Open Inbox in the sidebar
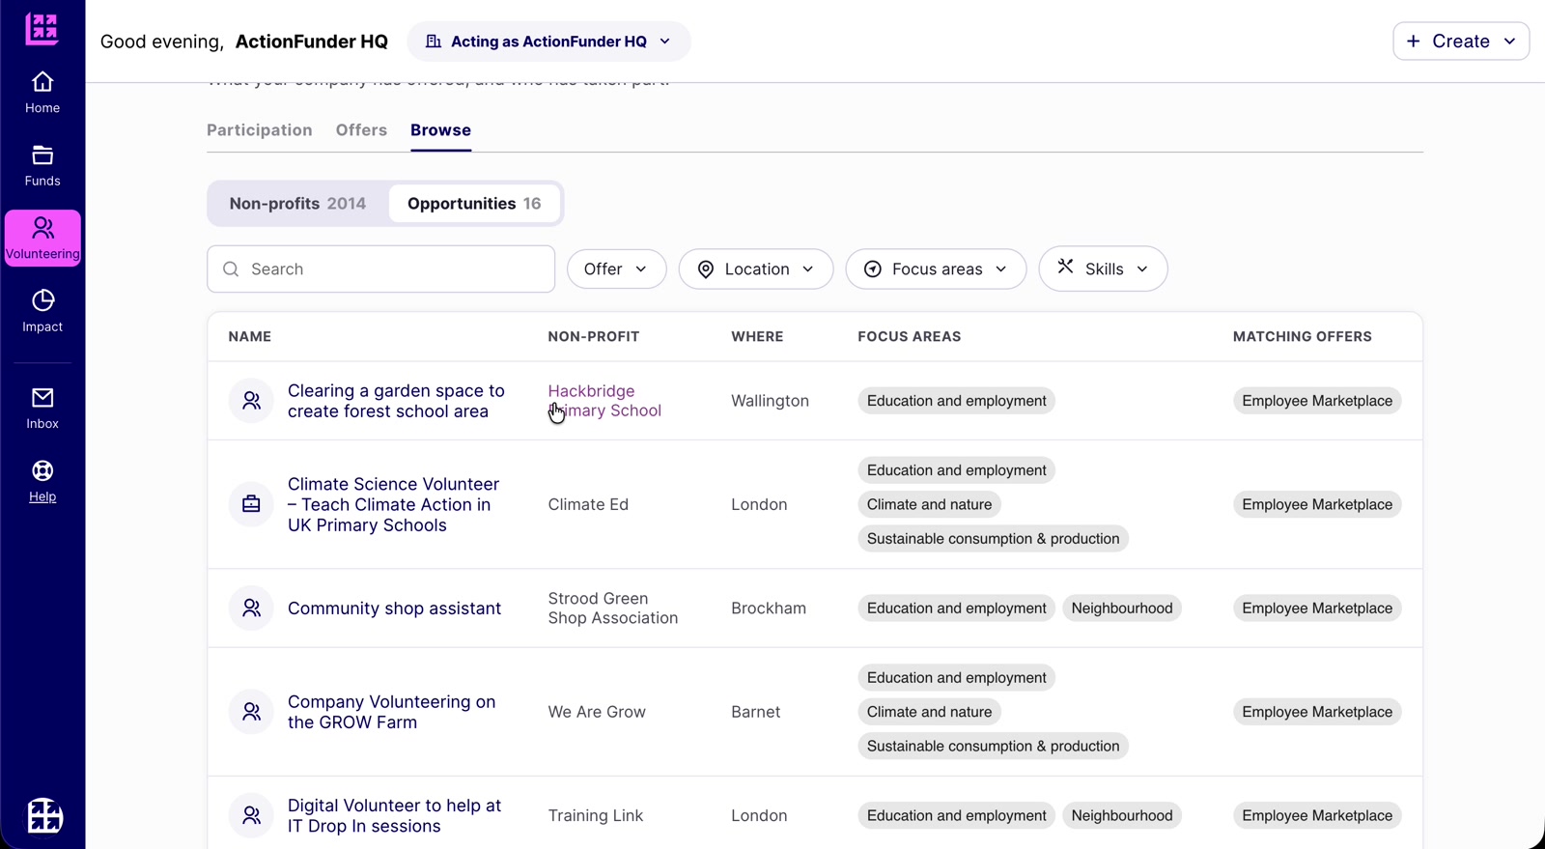 [x=42, y=409]
